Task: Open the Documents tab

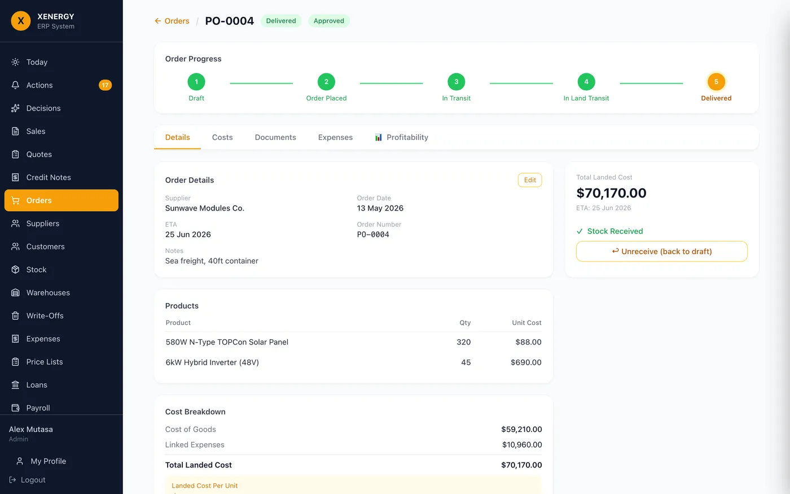Action: pyautogui.click(x=275, y=137)
